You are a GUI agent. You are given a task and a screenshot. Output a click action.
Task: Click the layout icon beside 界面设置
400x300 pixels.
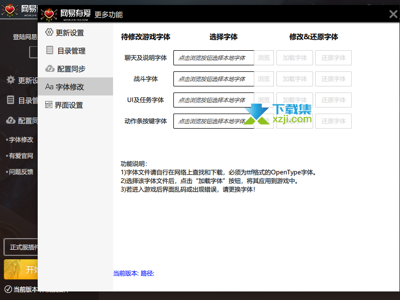[49, 105]
